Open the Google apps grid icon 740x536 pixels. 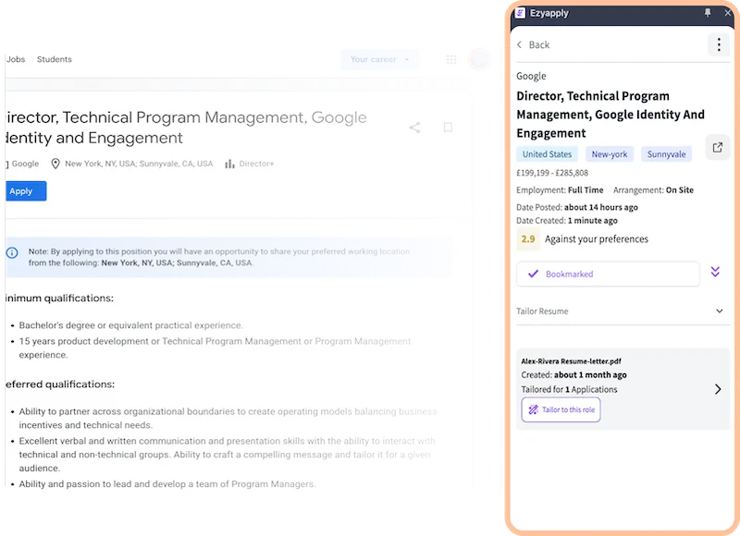[x=451, y=59]
